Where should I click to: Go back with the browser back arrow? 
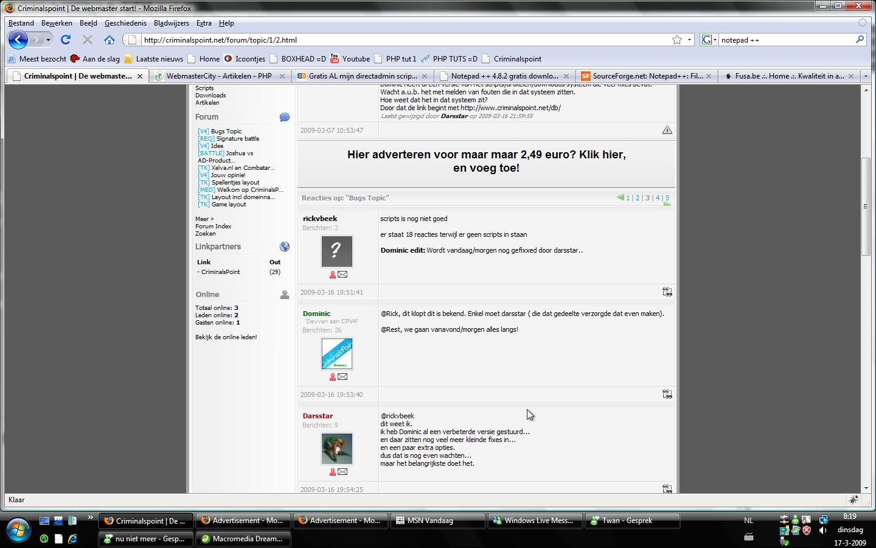pos(18,40)
